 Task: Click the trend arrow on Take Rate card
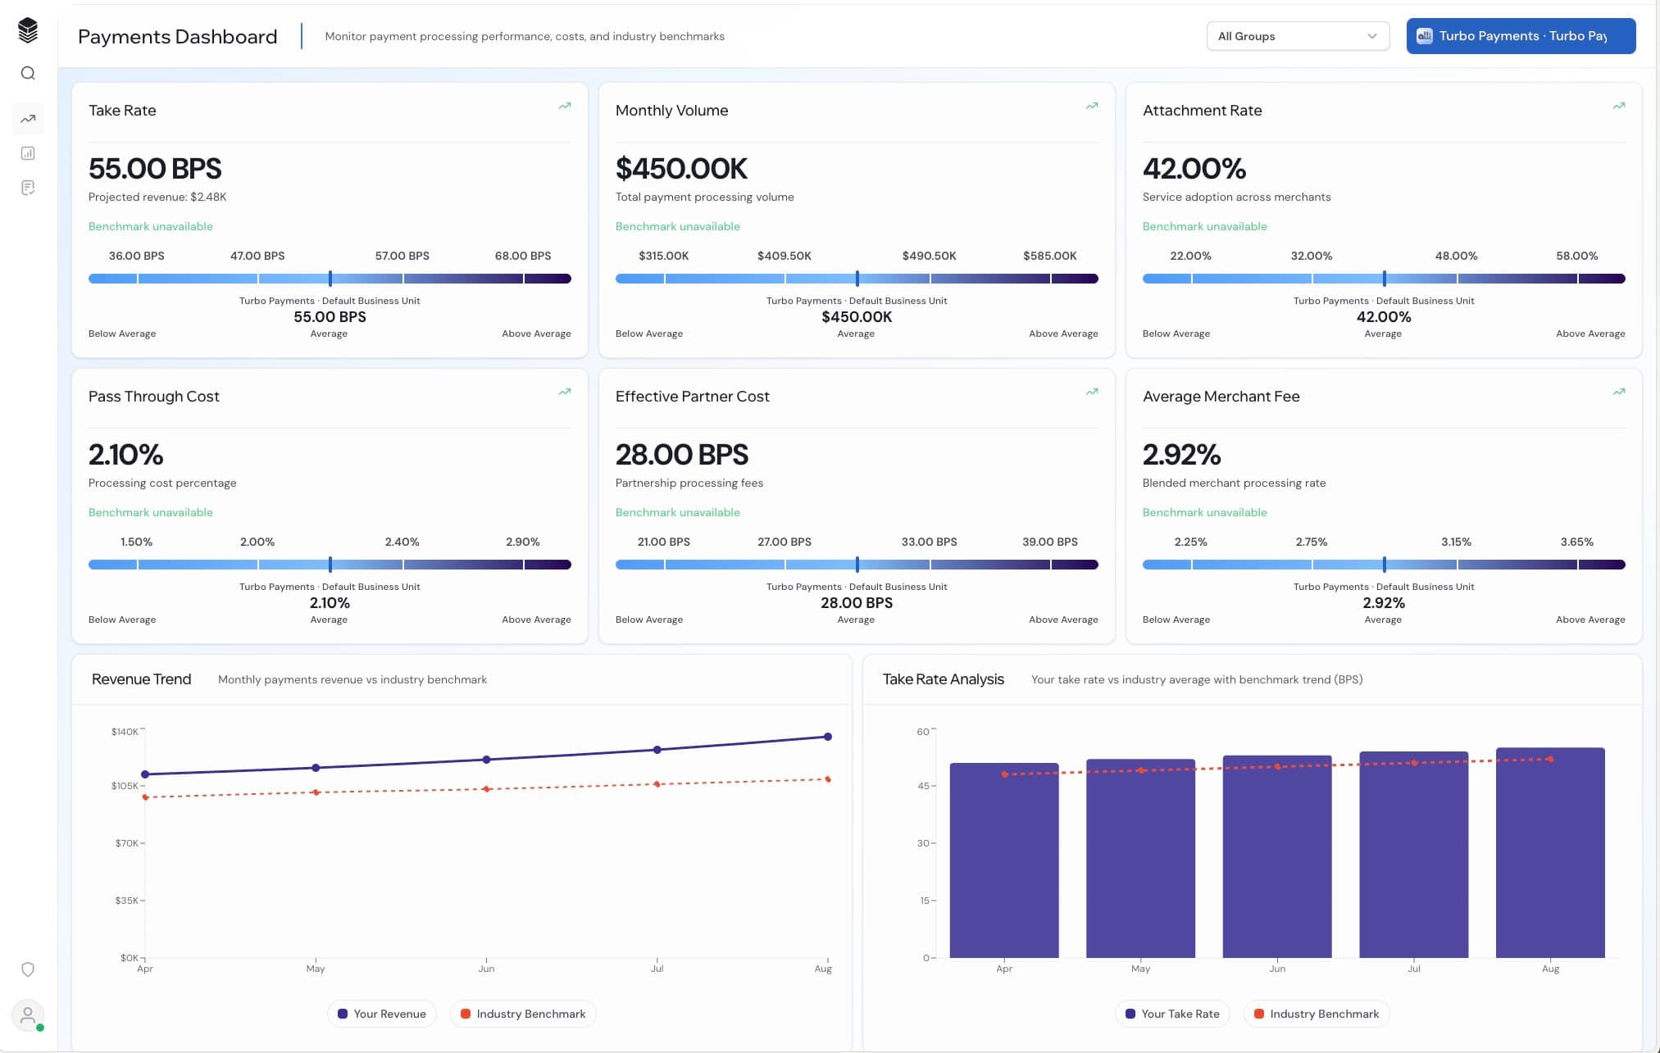(564, 106)
